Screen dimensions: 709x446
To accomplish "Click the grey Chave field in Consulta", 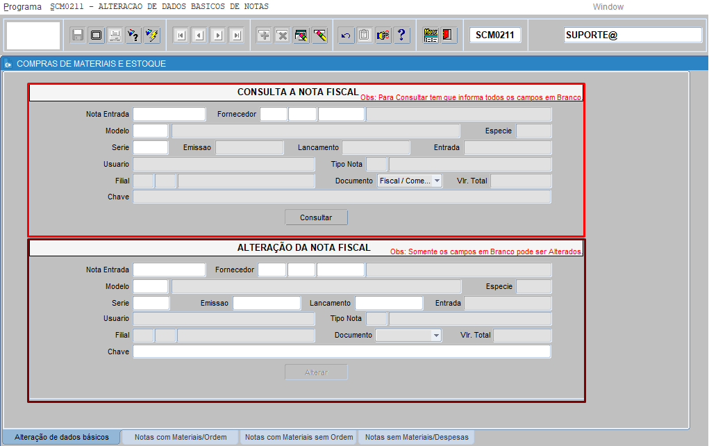I will pyautogui.click(x=342, y=197).
